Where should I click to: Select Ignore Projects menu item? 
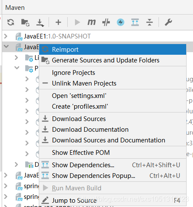point(112,73)
